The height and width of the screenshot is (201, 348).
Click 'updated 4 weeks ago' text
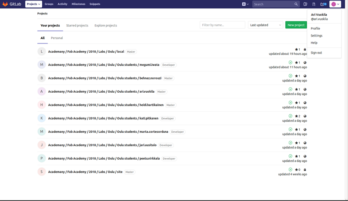292,174
